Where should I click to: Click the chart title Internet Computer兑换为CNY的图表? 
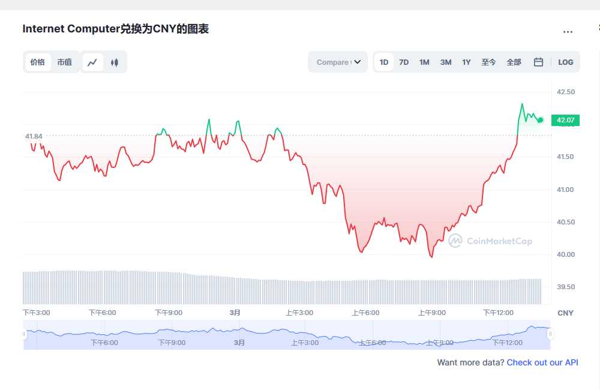pyautogui.click(x=116, y=29)
